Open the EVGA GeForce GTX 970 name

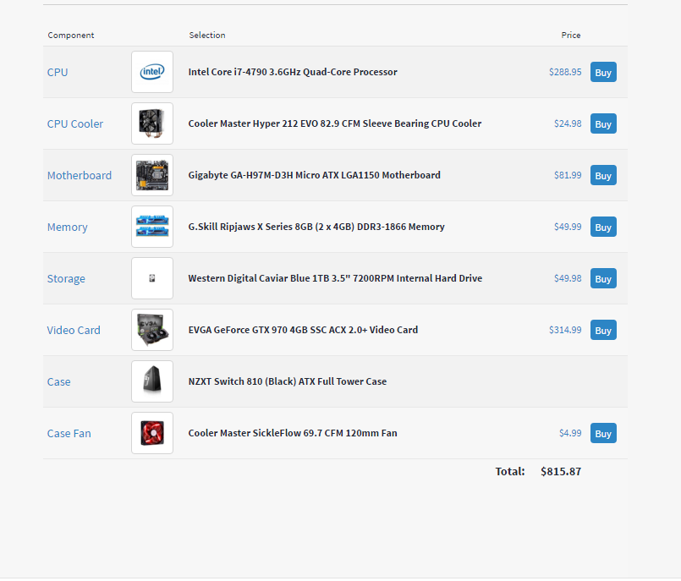pyautogui.click(x=303, y=330)
